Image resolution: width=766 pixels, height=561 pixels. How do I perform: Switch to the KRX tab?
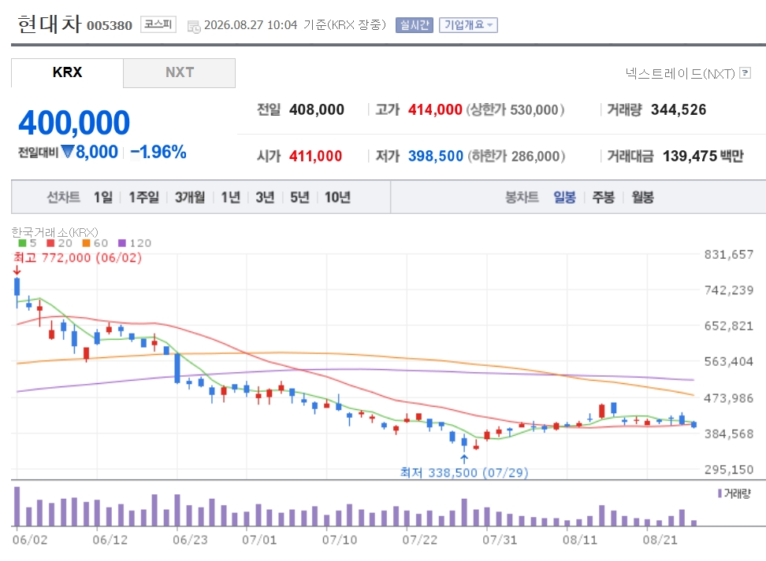pos(67,72)
